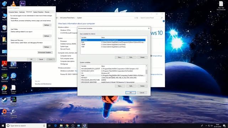Open the This PC desktop icon
228x128 pixels.
(x=4, y=17)
